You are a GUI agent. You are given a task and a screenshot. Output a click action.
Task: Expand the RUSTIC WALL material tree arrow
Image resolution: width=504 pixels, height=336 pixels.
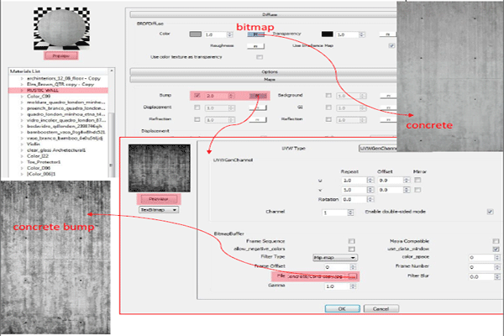point(22,91)
